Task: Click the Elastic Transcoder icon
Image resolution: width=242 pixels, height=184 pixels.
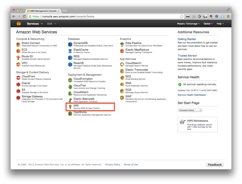Action: [x=122, y=71]
